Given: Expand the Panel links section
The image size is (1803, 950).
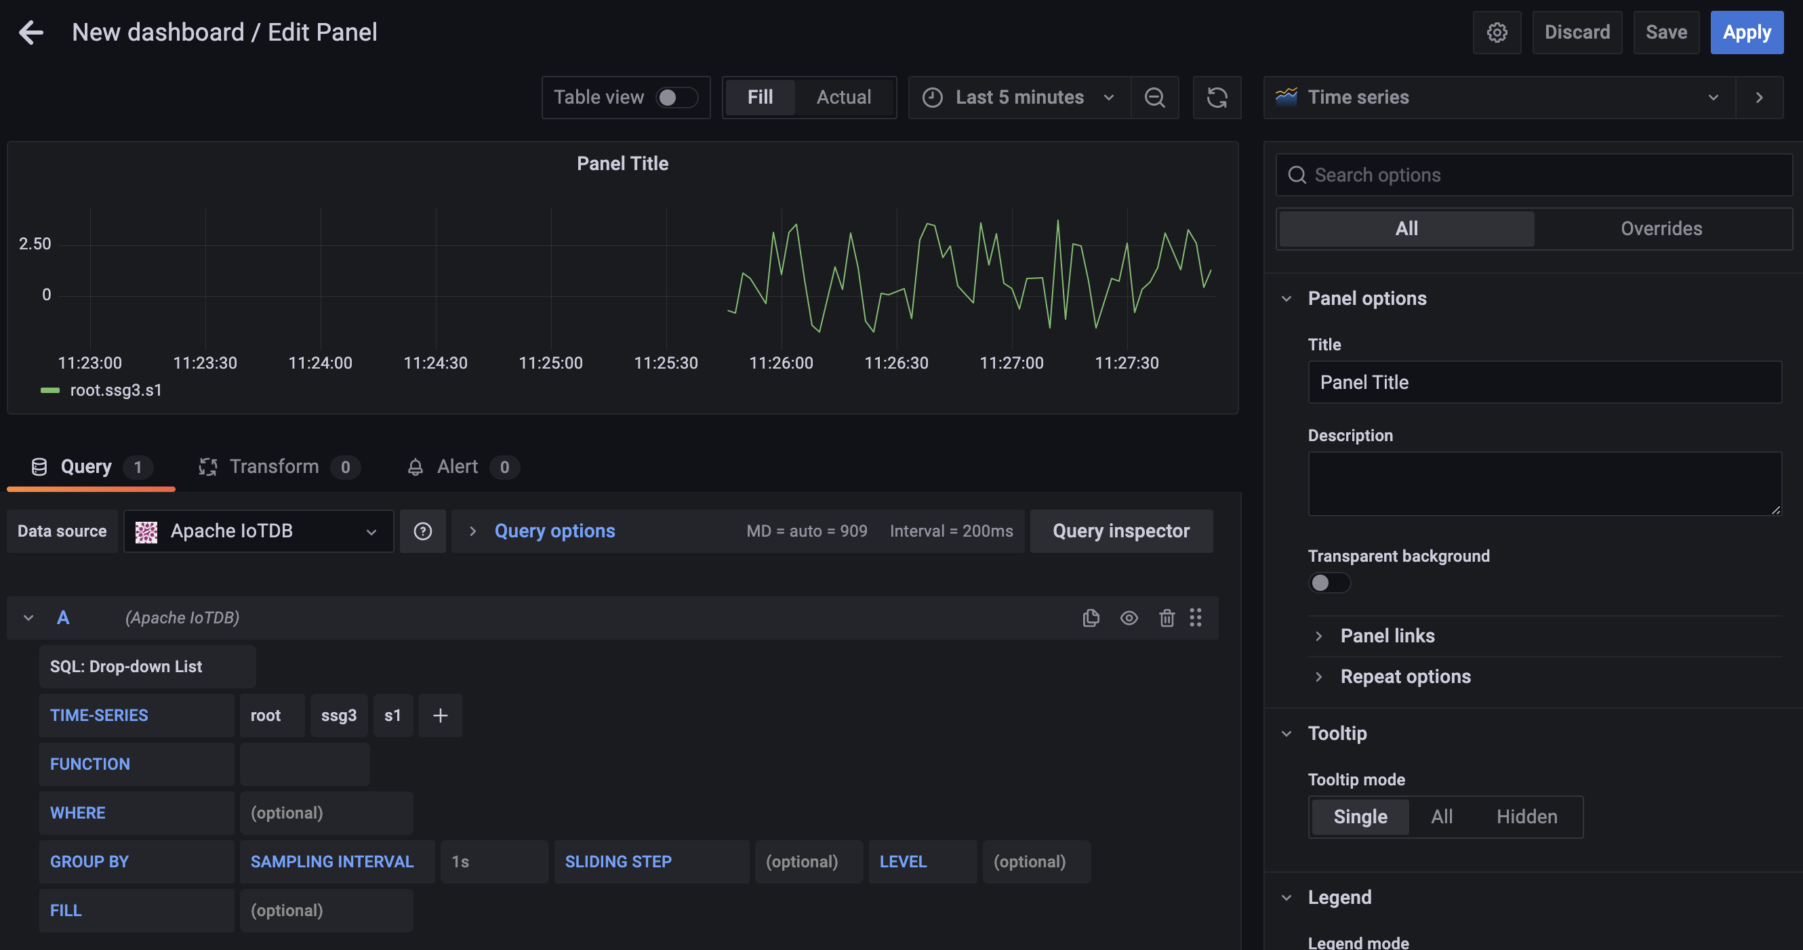Looking at the screenshot, I should click(x=1387, y=635).
